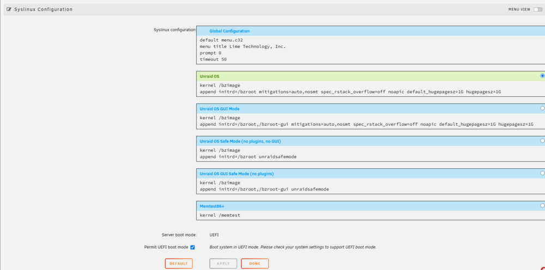This screenshot has width=545, height=270.
Task: Click the APPLY button
Action: [223, 264]
